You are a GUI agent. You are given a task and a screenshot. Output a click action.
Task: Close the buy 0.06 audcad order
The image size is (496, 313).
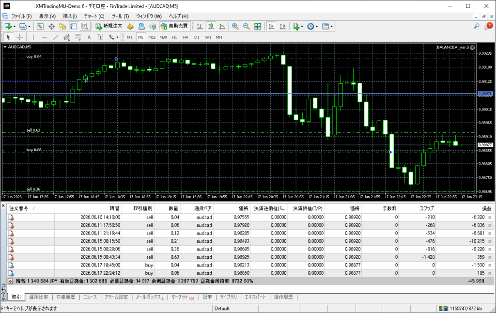[490, 273]
